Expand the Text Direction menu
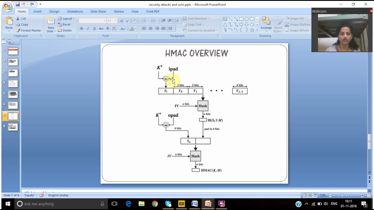 [195, 18]
